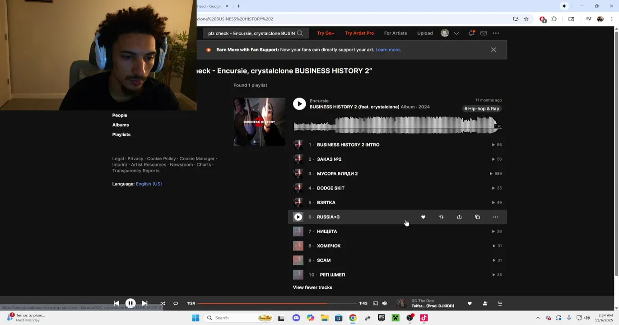The height and width of the screenshot is (325, 619).
Task: Open the next-up queue in player bar
Action: click(500, 303)
